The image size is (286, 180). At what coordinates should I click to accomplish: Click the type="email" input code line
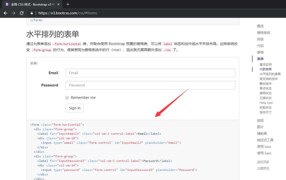click(x=111, y=143)
